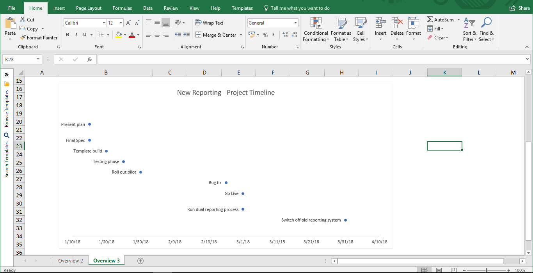Open the Calibri font name dropdown
Image resolution: width=533 pixels, height=273 pixels.
pos(103,23)
